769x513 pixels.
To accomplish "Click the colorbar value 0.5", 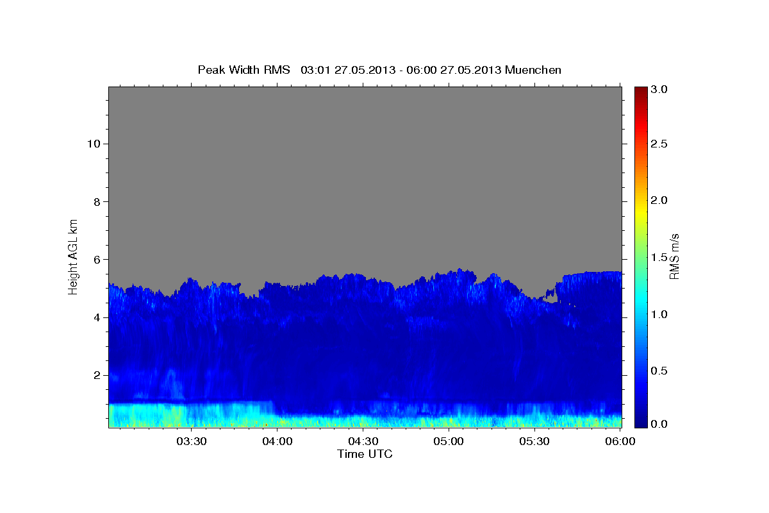I will click(661, 371).
